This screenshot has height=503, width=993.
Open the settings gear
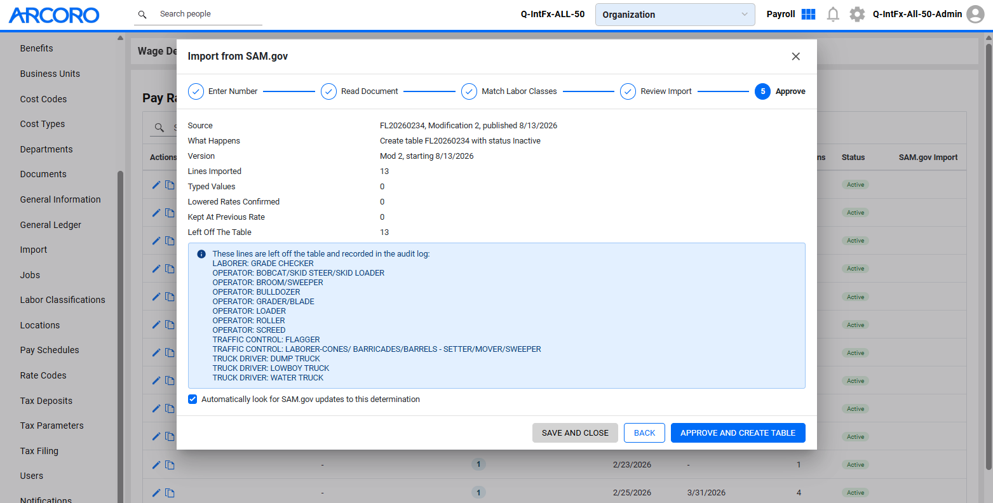pos(857,14)
